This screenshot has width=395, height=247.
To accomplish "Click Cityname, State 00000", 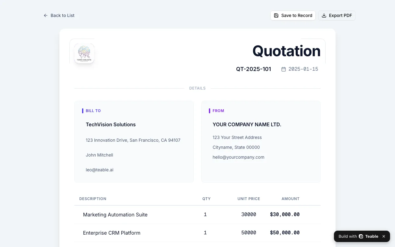I will (236, 147).
